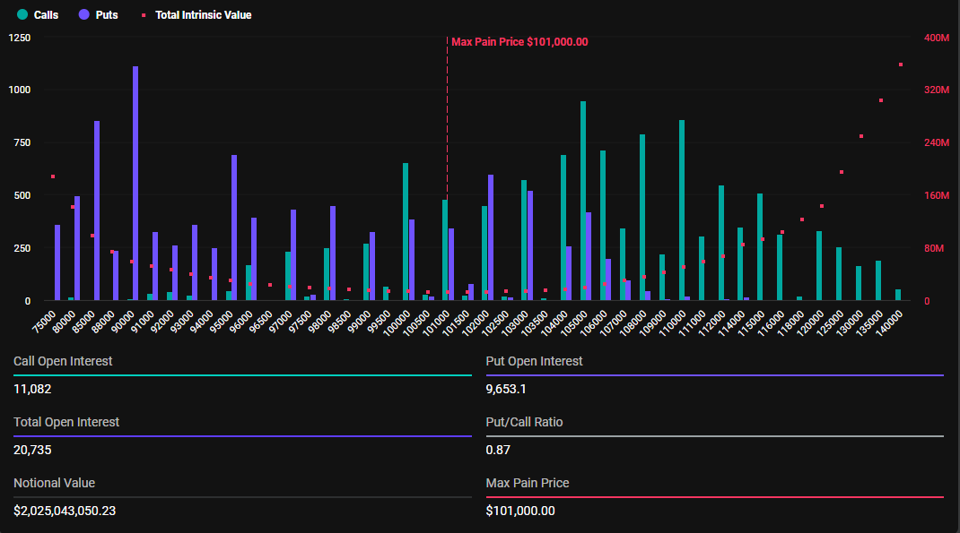Click the Put/Call Ratio value 0.87
The image size is (960, 533).
click(498, 450)
